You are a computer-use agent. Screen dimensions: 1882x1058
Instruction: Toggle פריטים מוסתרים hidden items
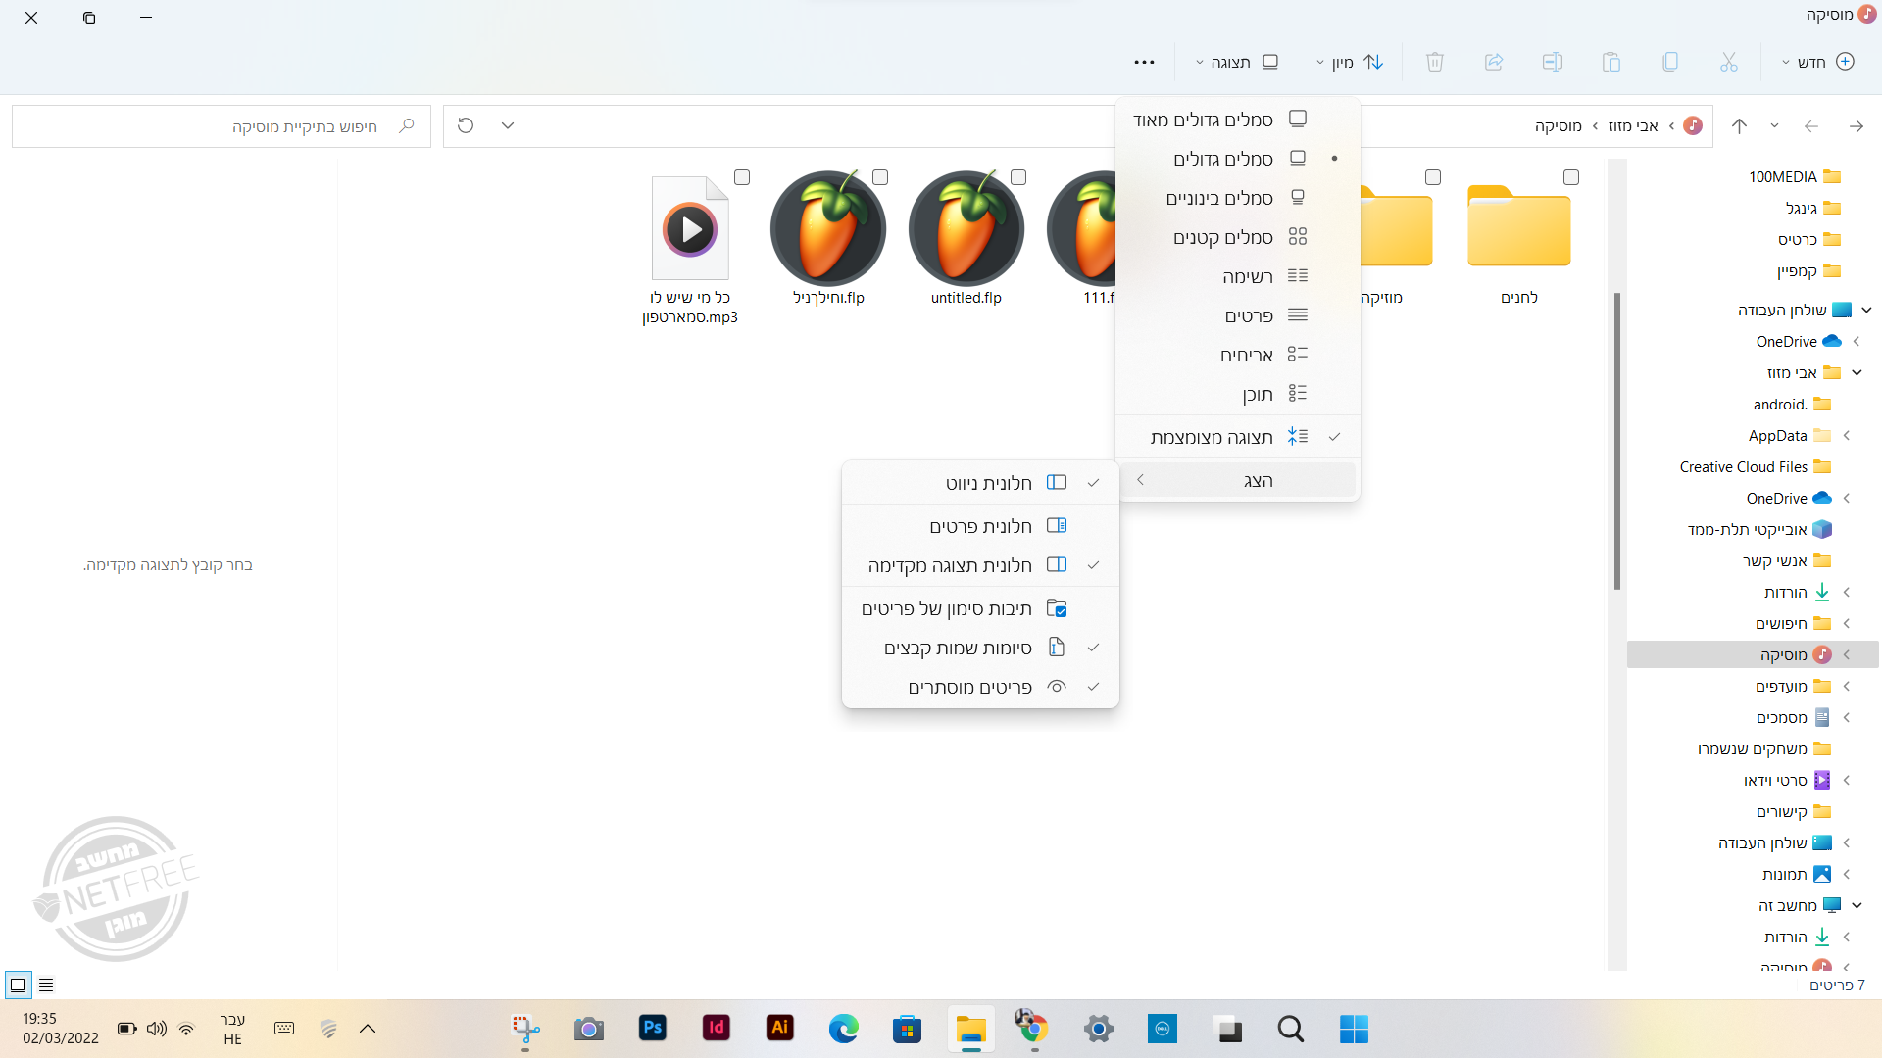click(x=980, y=687)
